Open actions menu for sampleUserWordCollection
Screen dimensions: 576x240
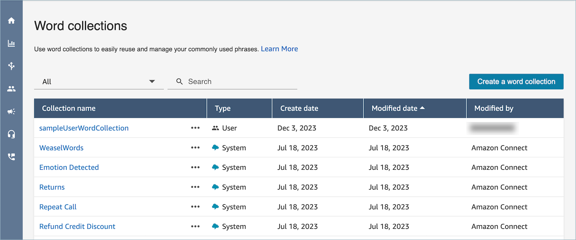pos(195,128)
